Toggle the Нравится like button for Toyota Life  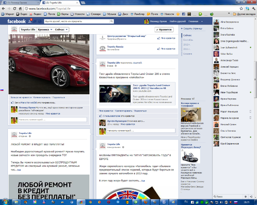pyautogui.click(x=163, y=30)
